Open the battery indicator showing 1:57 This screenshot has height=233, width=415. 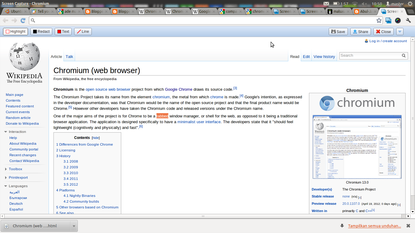click(341, 4)
